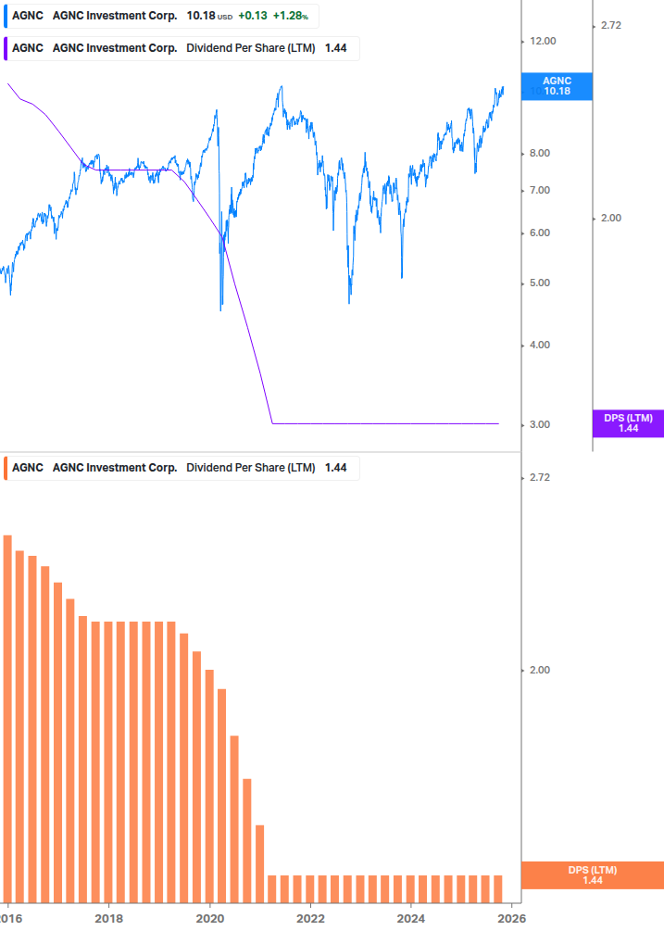Viewport: 664px width, 931px height.
Task: Click the orange DPS (LTM) 1.44 tag
Action: (x=592, y=875)
